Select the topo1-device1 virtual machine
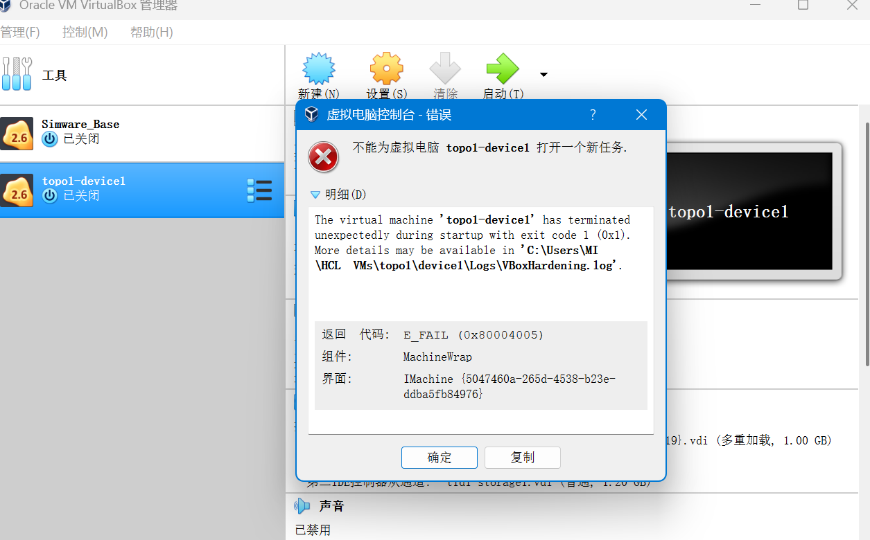870x540 pixels. click(x=142, y=190)
